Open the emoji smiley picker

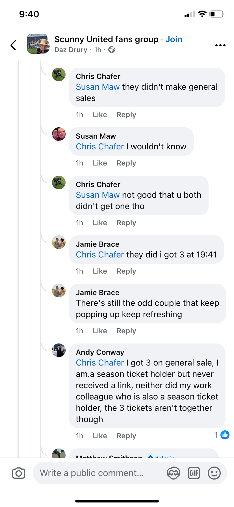214,473
